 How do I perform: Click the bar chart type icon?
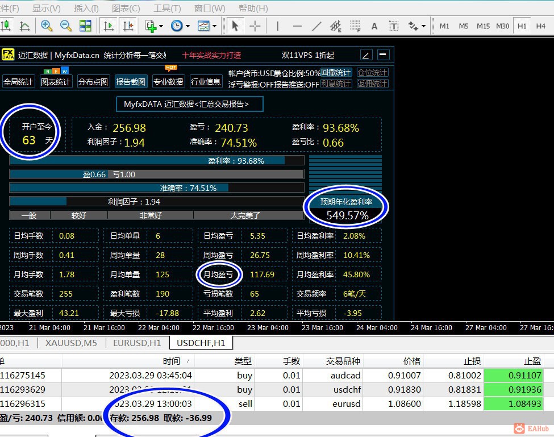(x=6, y=26)
